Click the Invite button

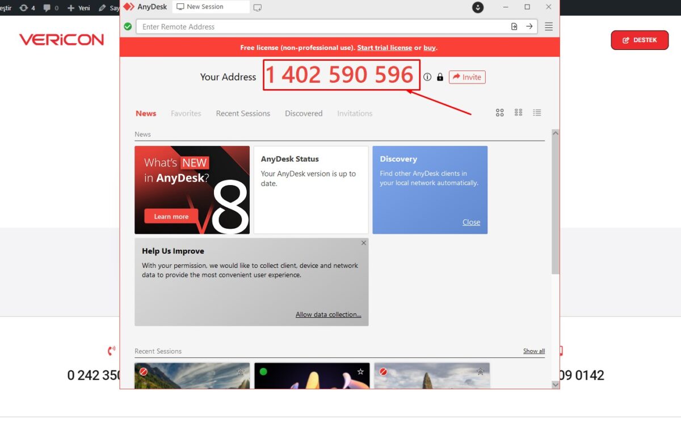(466, 77)
